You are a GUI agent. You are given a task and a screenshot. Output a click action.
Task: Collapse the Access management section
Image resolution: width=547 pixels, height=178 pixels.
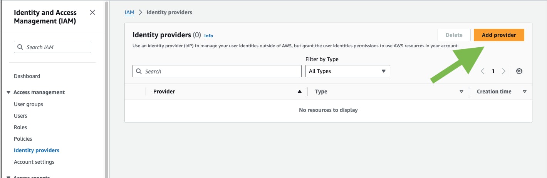(8, 92)
